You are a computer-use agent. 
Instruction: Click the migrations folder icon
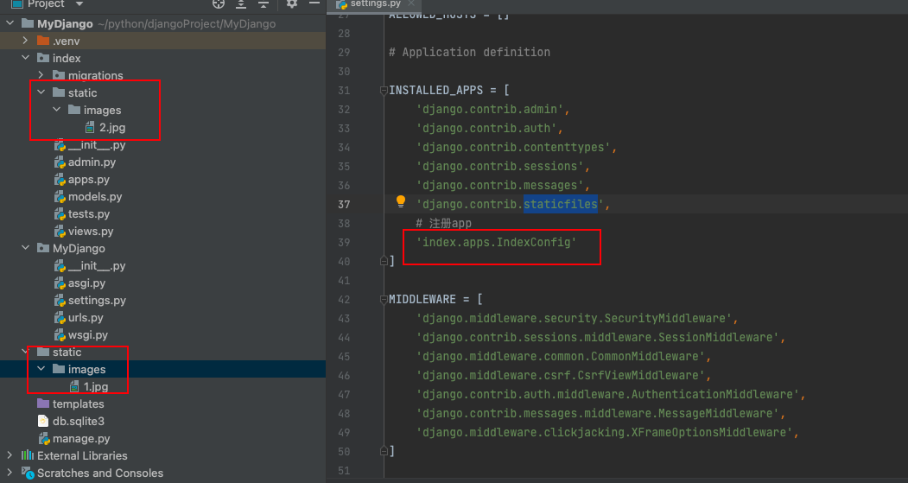(x=59, y=75)
